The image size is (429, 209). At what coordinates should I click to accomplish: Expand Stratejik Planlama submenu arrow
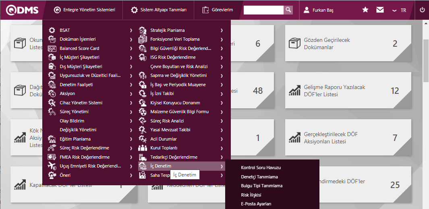tap(222, 30)
